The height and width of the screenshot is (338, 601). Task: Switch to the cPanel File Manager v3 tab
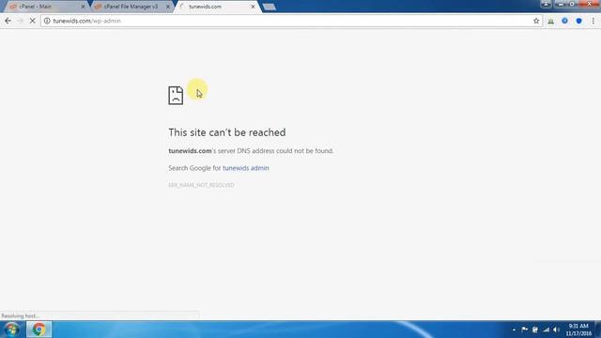tap(131, 7)
